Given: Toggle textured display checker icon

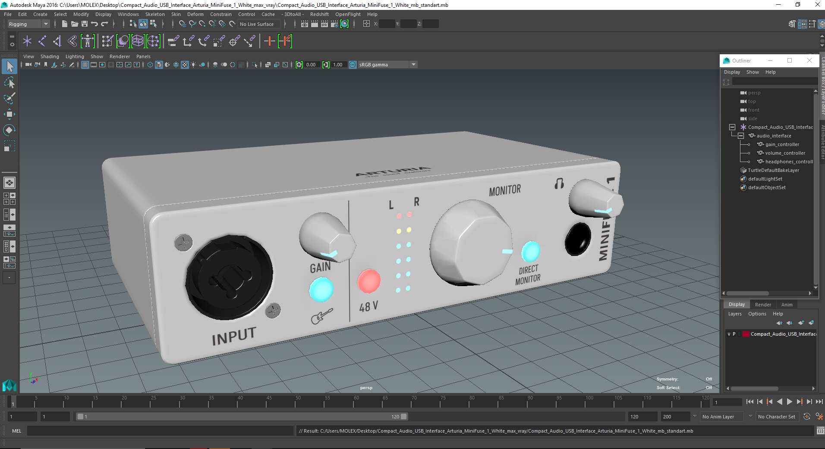Looking at the screenshot, I should [x=185, y=65].
